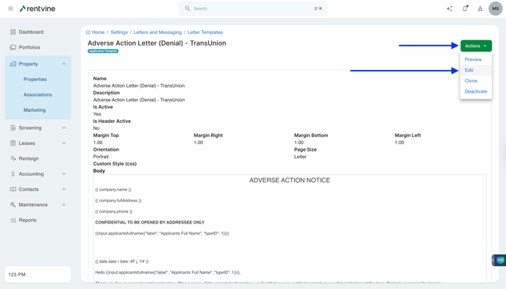Expand the Leases section chevron
Viewport: 506px width, 289px height.
64,143
